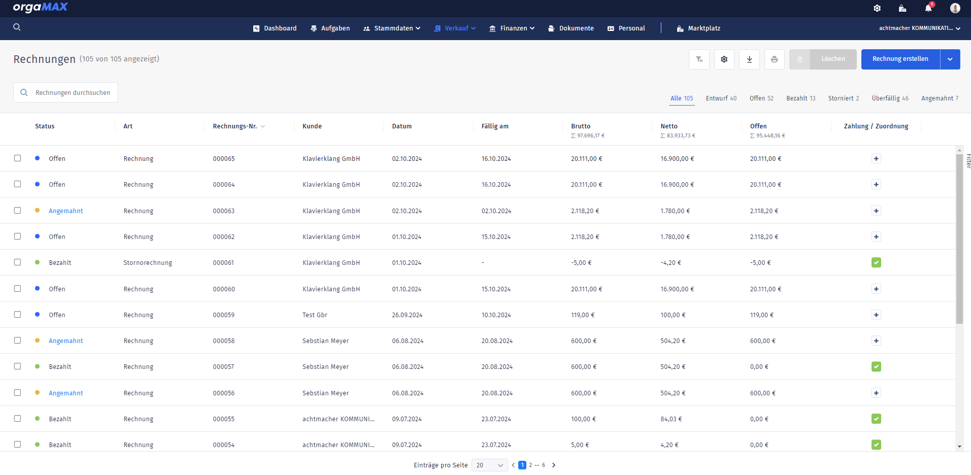This screenshot has width=971, height=475.
Task: Switch to the Überfällig tab
Action: coord(890,98)
